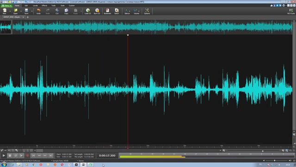The height and width of the screenshot is (167, 296).
Task: Click the Rewind transport button
Action: click(x=39, y=156)
